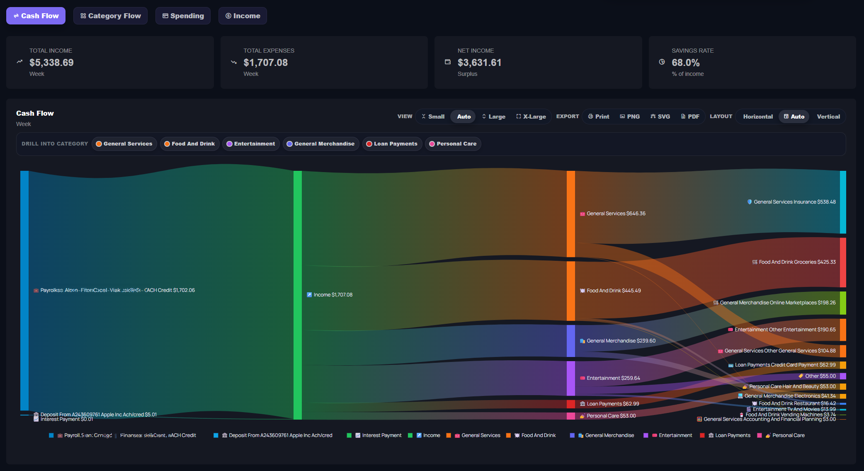
Task: Click the green Income node bar
Action: pos(298,295)
